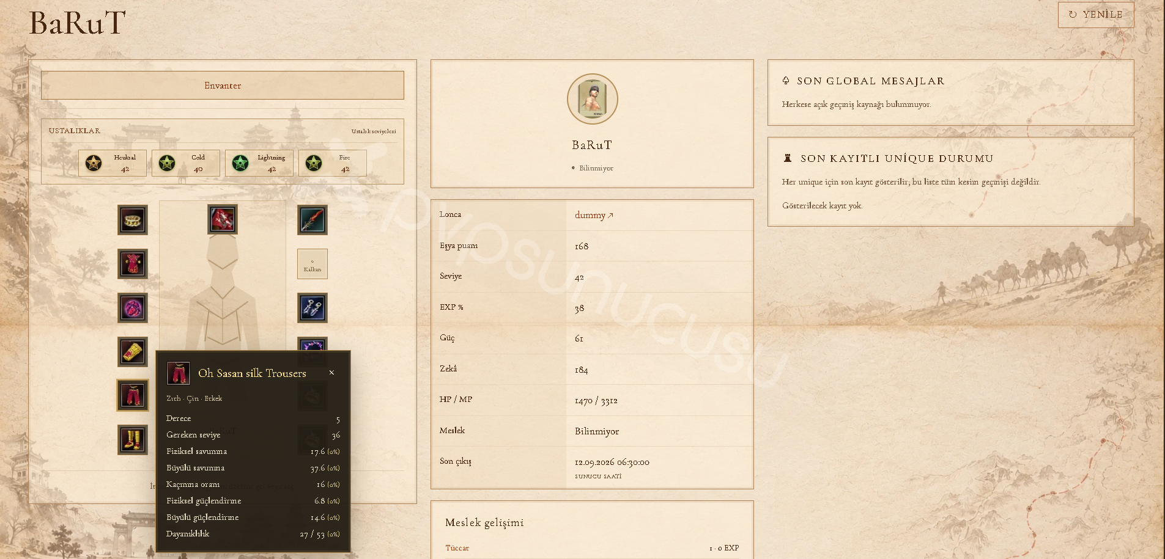
Task: Select the empty Kalkan shield slot
Action: click(x=313, y=264)
